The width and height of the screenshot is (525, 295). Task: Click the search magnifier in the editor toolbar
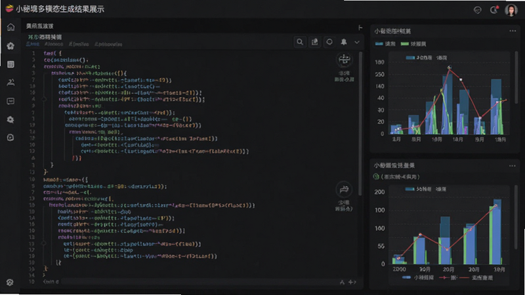300,42
